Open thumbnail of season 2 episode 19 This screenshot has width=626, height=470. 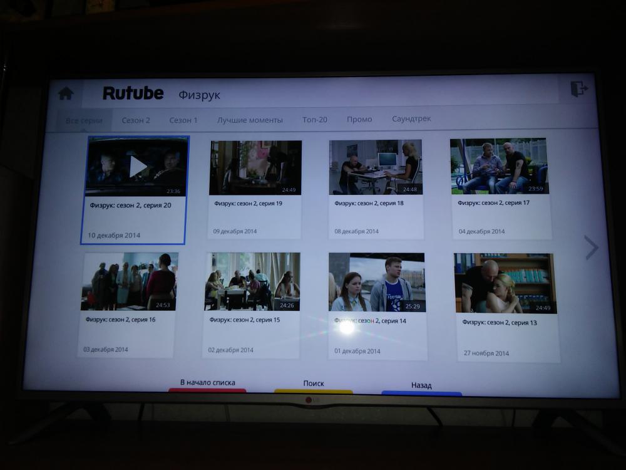coord(255,167)
